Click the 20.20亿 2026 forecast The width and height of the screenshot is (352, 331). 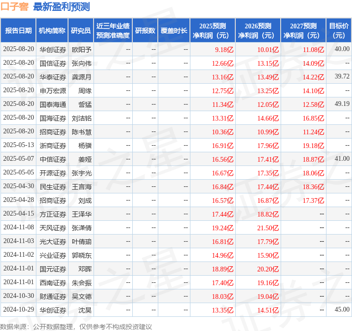coord(268,269)
